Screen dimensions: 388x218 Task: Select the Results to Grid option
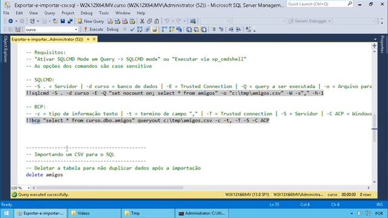click(x=196, y=30)
